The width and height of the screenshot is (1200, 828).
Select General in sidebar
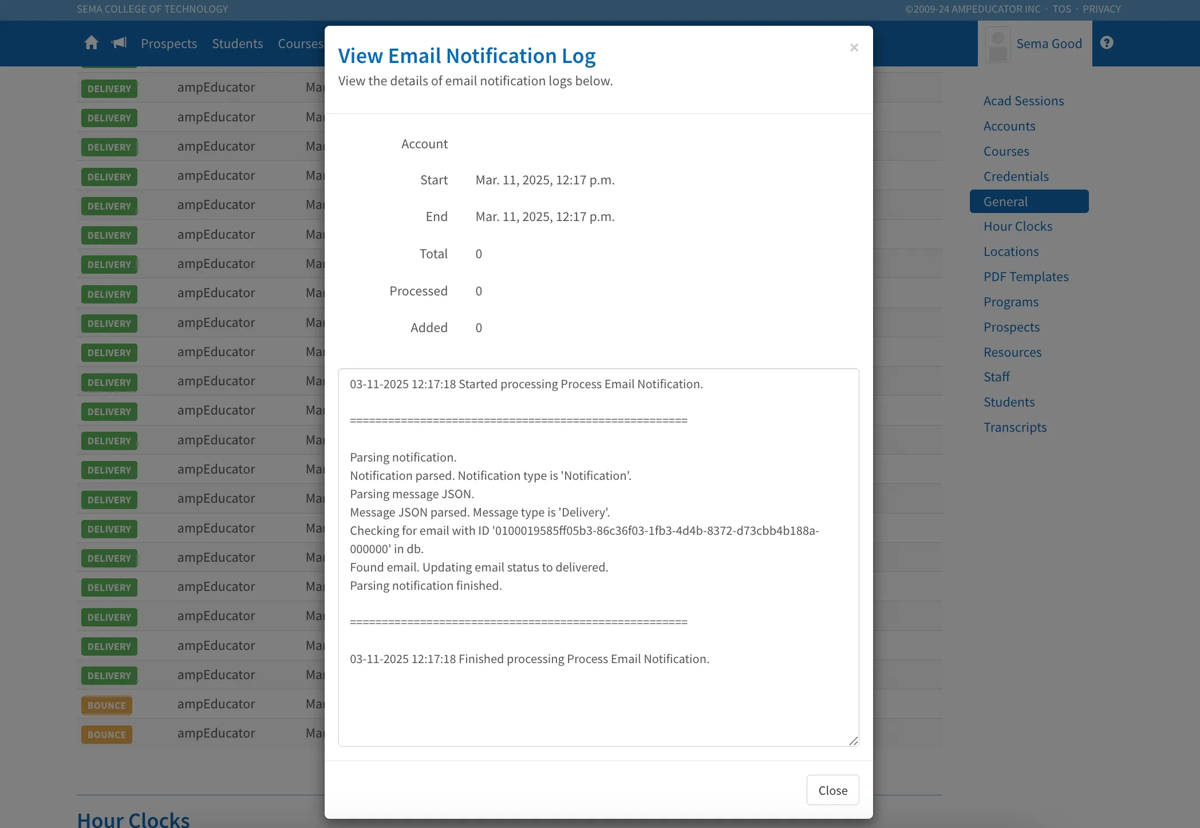tap(1029, 202)
